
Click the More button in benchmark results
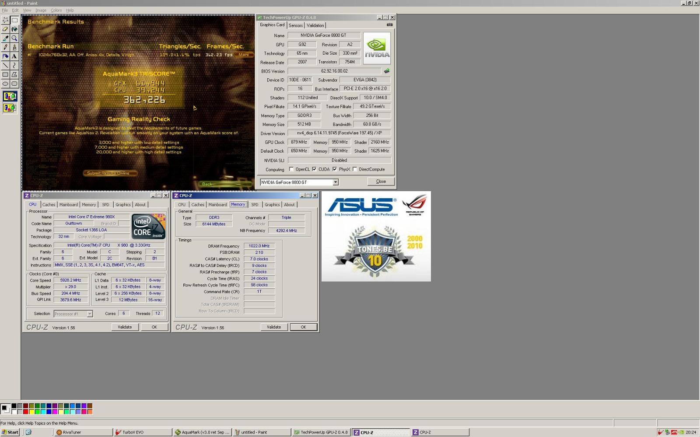click(x=244, y=55)
